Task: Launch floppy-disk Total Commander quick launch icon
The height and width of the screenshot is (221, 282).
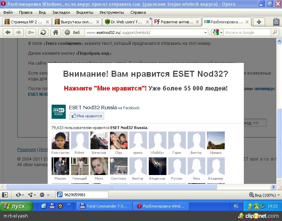Action: click(x=52, y=206)
